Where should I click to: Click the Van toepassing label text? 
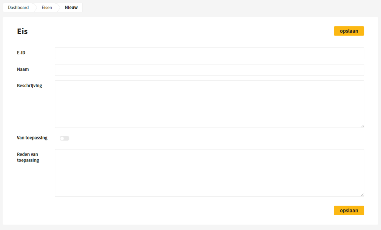coord(32,138)
